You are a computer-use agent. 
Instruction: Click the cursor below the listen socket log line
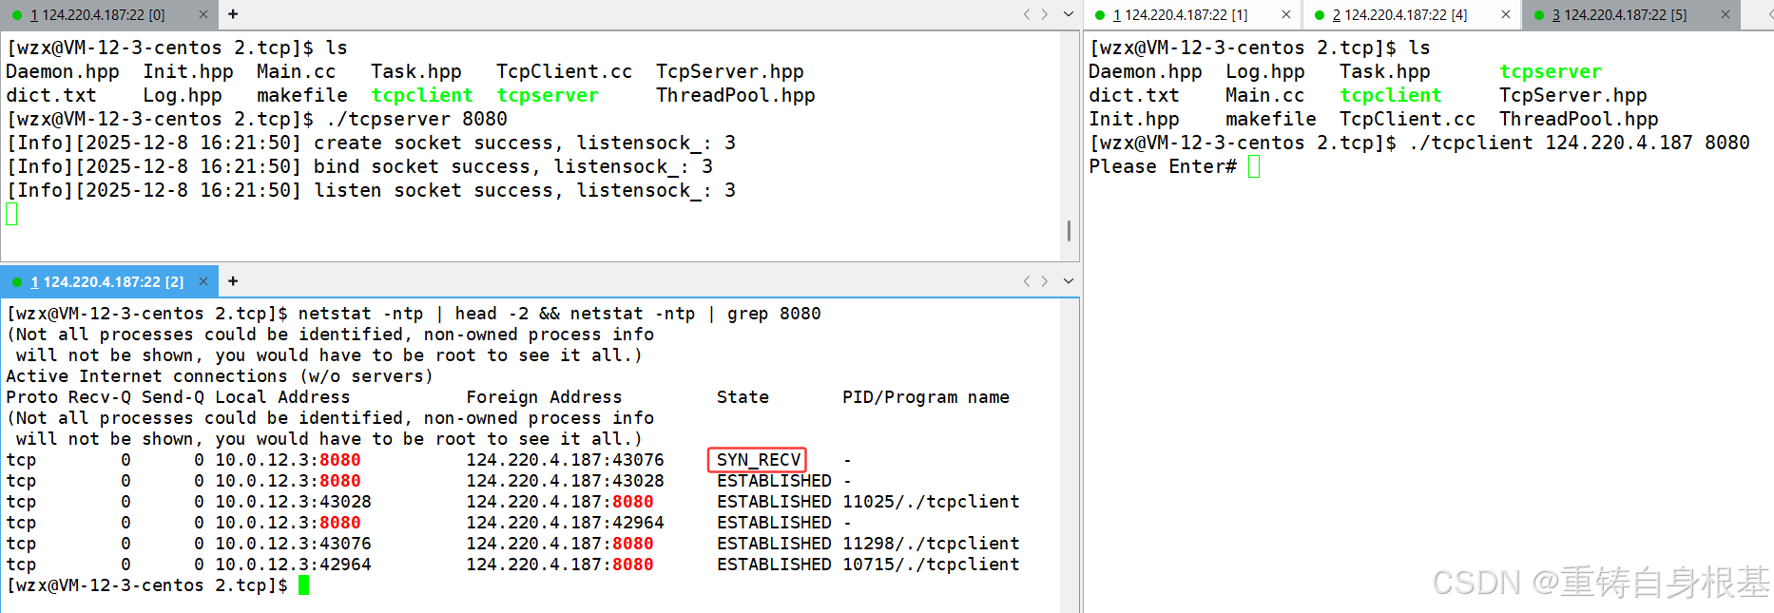(11, 215)
